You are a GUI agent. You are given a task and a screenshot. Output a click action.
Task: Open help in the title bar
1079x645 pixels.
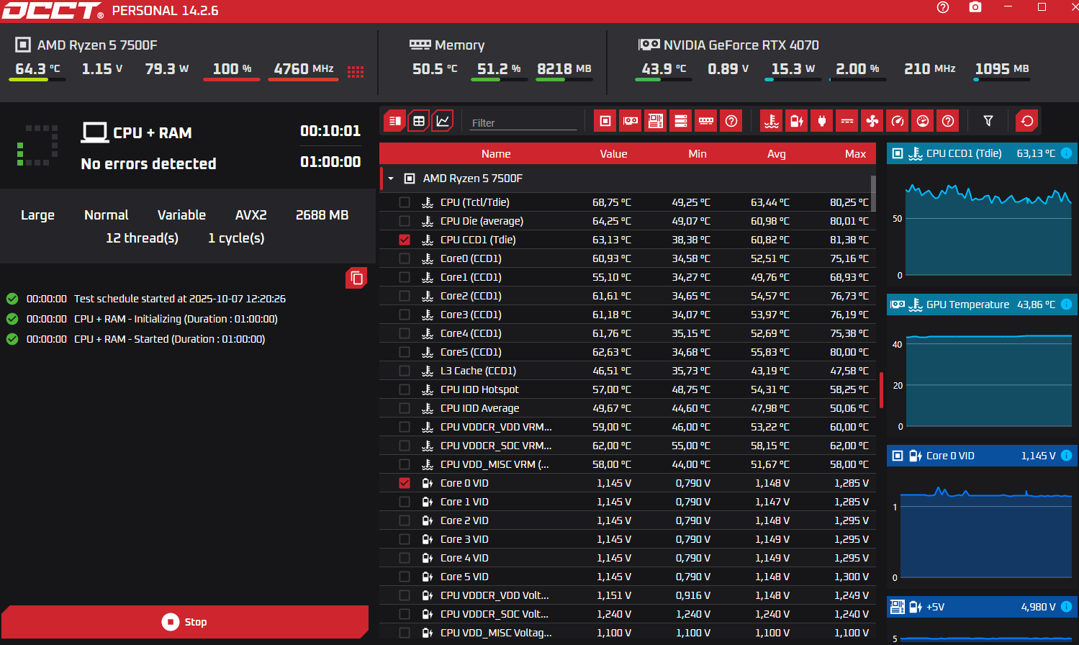point(943,7)
